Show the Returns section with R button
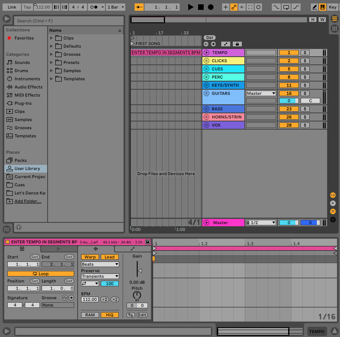This screenshot has width=340, height=337. (333, 203)
